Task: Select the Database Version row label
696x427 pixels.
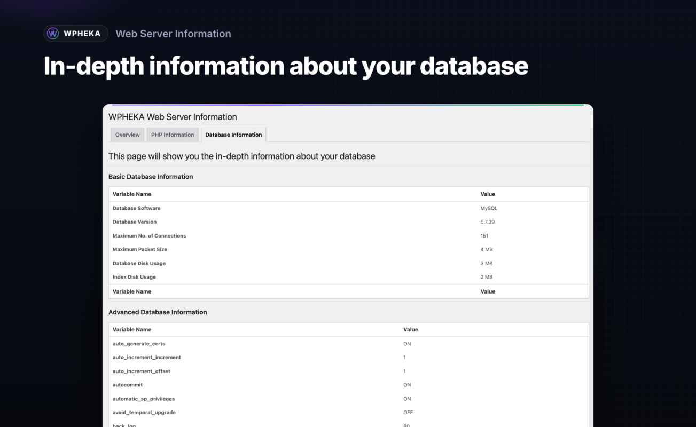Action: pos(135,222)
